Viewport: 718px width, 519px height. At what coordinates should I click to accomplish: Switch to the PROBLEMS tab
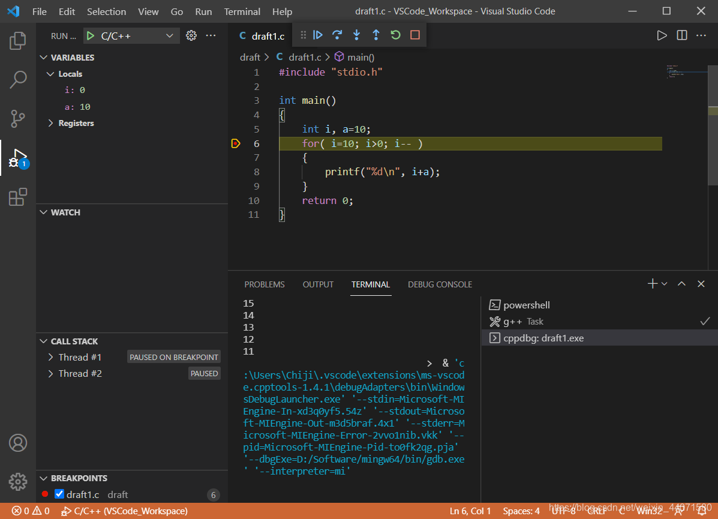(x=264, y=284)
